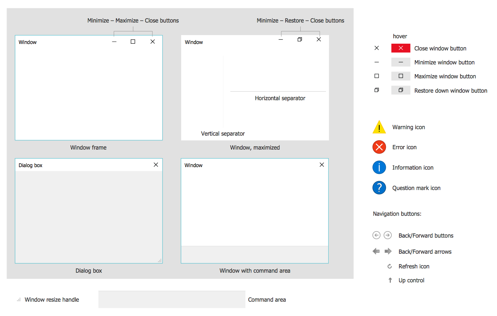This screenshot has height=316, width=497.
Task: Click the blue Information icon
Action: tap(379, 167)
